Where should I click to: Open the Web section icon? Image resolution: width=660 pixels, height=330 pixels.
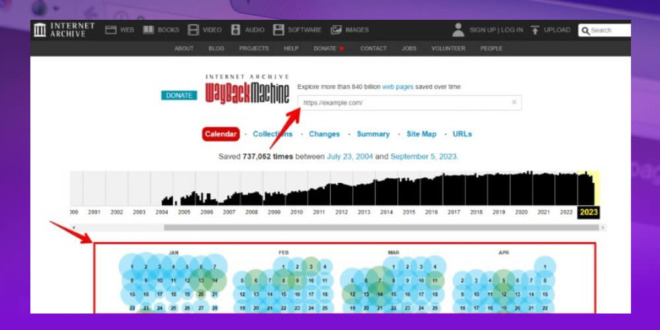point(110,30)
